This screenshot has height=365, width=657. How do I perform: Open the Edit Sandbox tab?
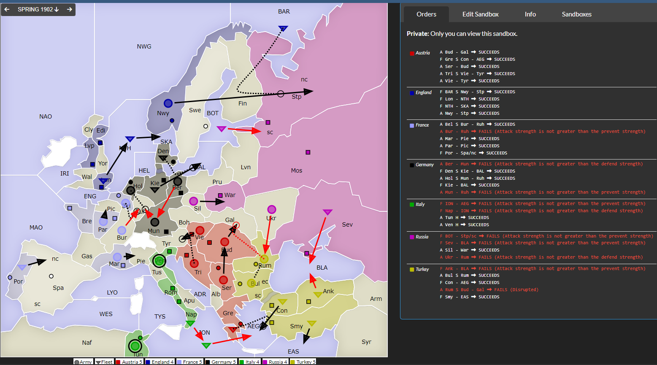(x=480, y=14)
